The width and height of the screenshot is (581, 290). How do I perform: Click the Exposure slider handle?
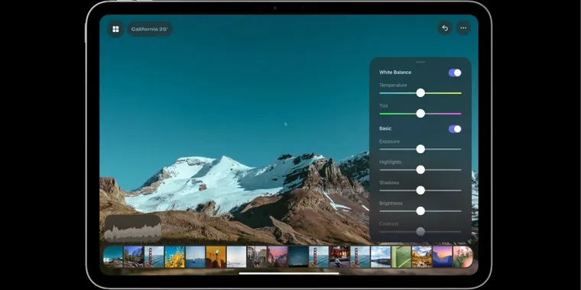[x=420, y=149]
